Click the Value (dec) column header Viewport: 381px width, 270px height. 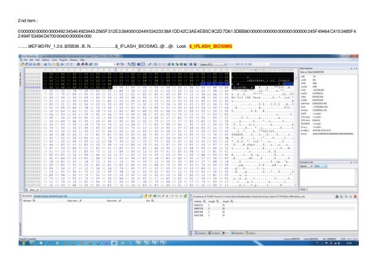pyautogui.click(x=74, y=201)
